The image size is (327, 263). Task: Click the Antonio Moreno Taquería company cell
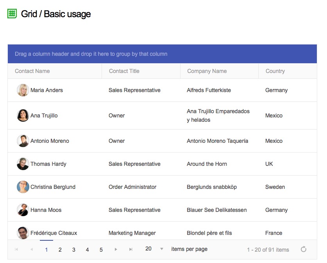(x=218, y=141)
